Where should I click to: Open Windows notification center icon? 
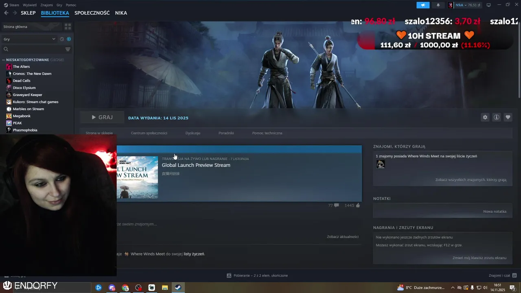(x=513, y=287)
